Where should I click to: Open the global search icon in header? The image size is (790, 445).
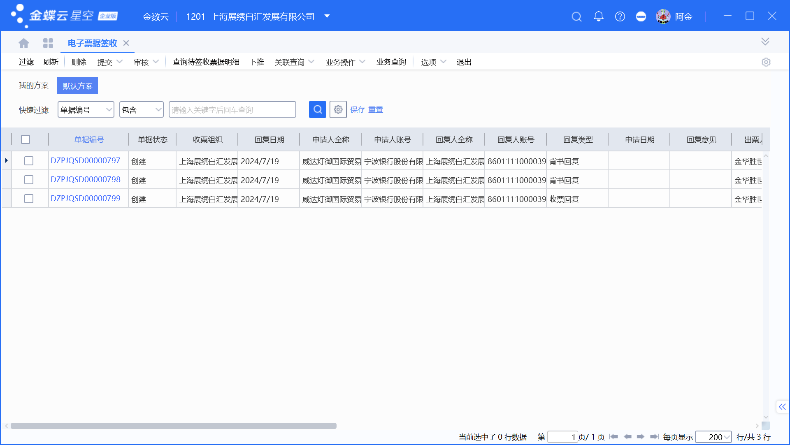577,16
